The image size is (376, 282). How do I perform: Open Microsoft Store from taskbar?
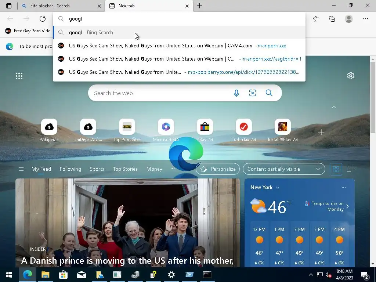point(63,275)
